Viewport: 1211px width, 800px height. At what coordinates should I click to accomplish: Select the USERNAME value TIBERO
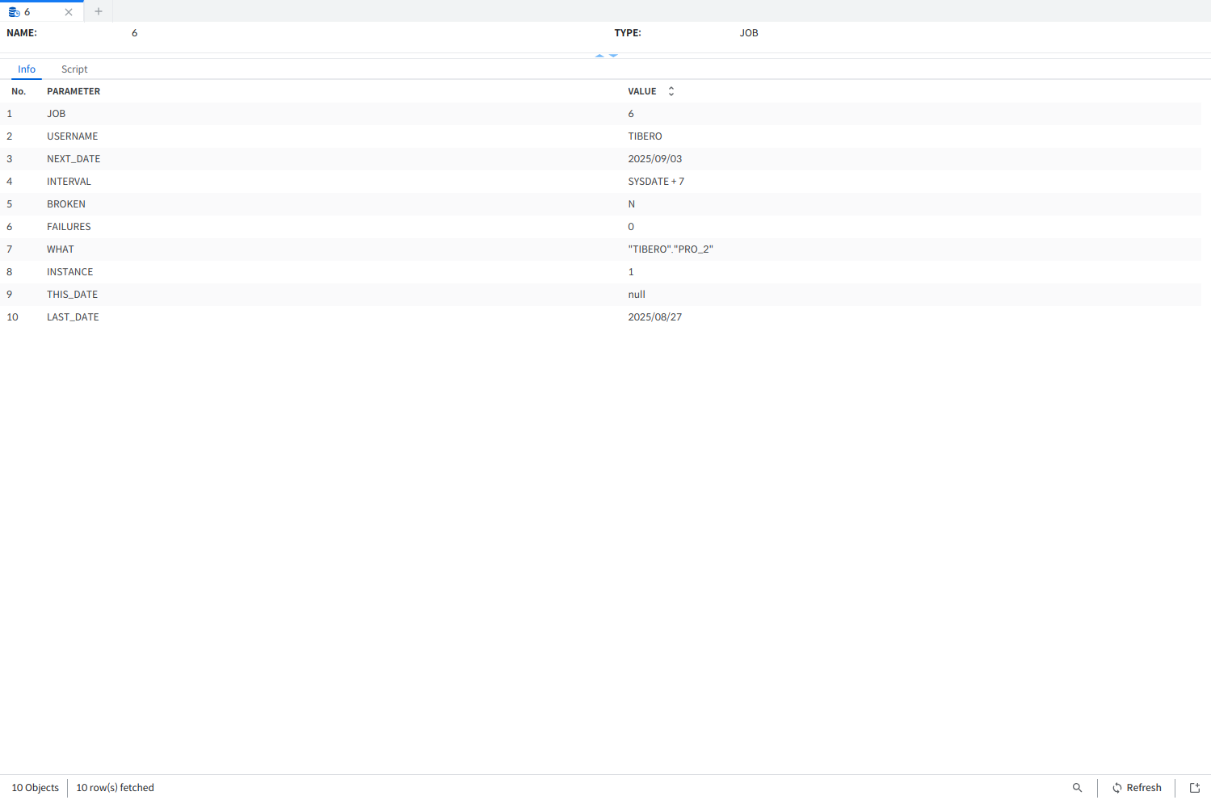click(x=645, y=136)
